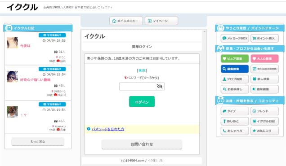Open the ！？ diary entry
The height and width of the screenshot is (166, 286).
pyautogui.click(x=24, y=115)
